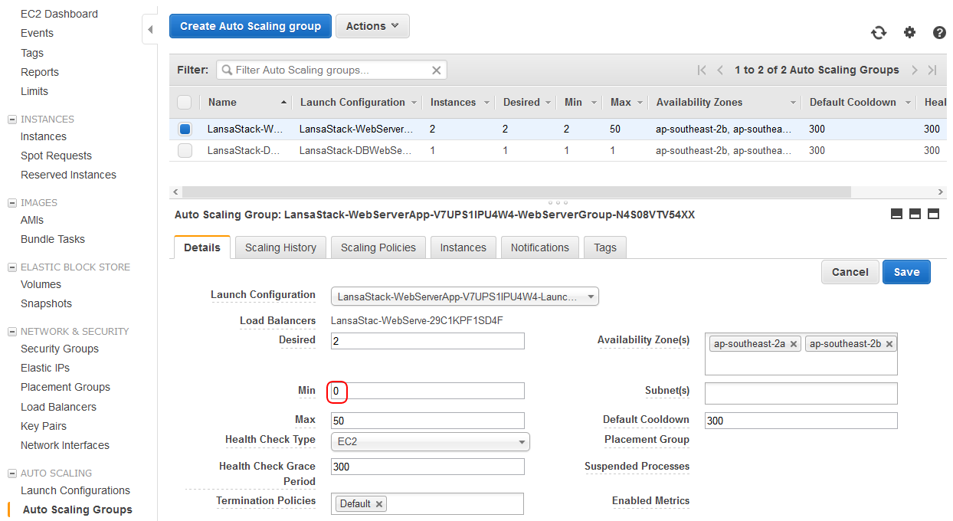Open the Health Check Type dropdown
The height and width of the screenshot is (521, 953).
[x=431, y=442]
